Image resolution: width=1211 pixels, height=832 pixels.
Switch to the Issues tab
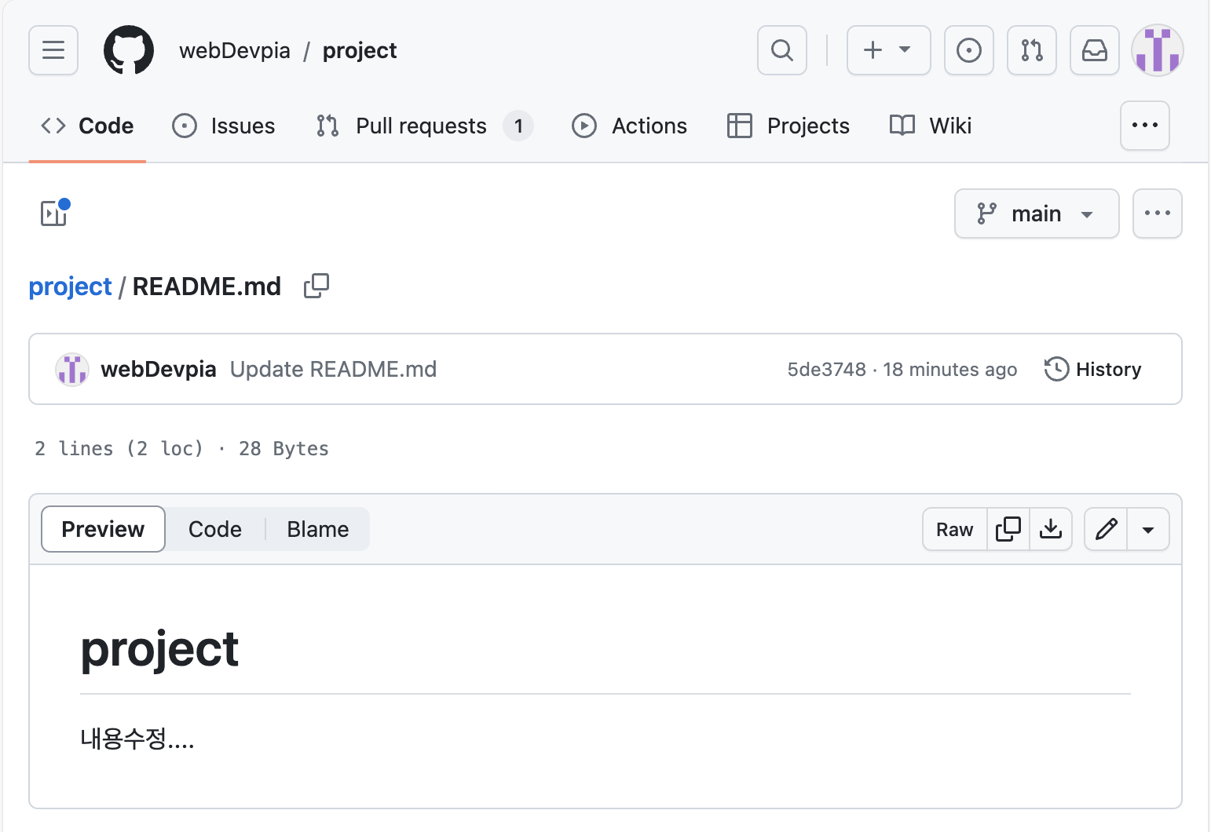(x=224, y=126)
